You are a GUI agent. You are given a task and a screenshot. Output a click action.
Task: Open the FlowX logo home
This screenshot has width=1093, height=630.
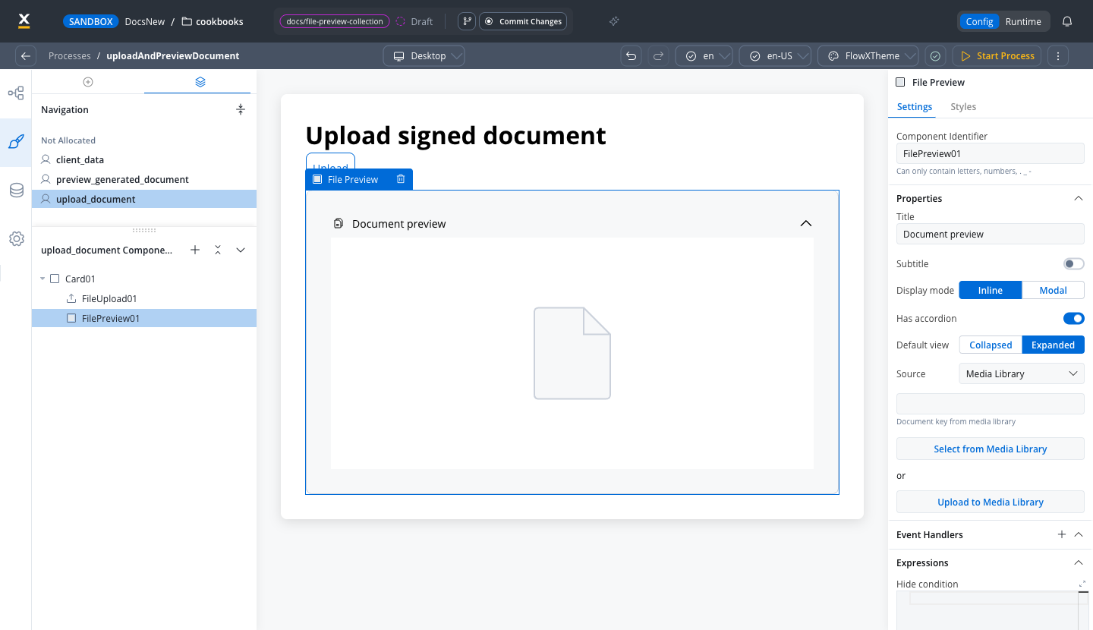pos(24,21)
